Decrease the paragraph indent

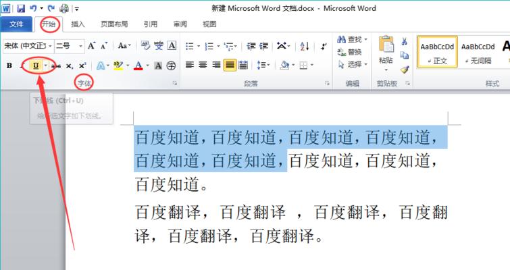(251, 46)
